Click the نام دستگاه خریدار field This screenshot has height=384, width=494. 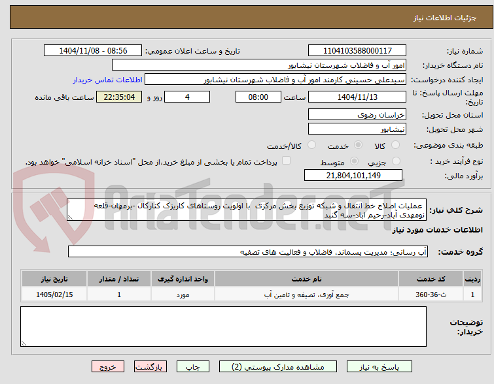pos(259,65)
